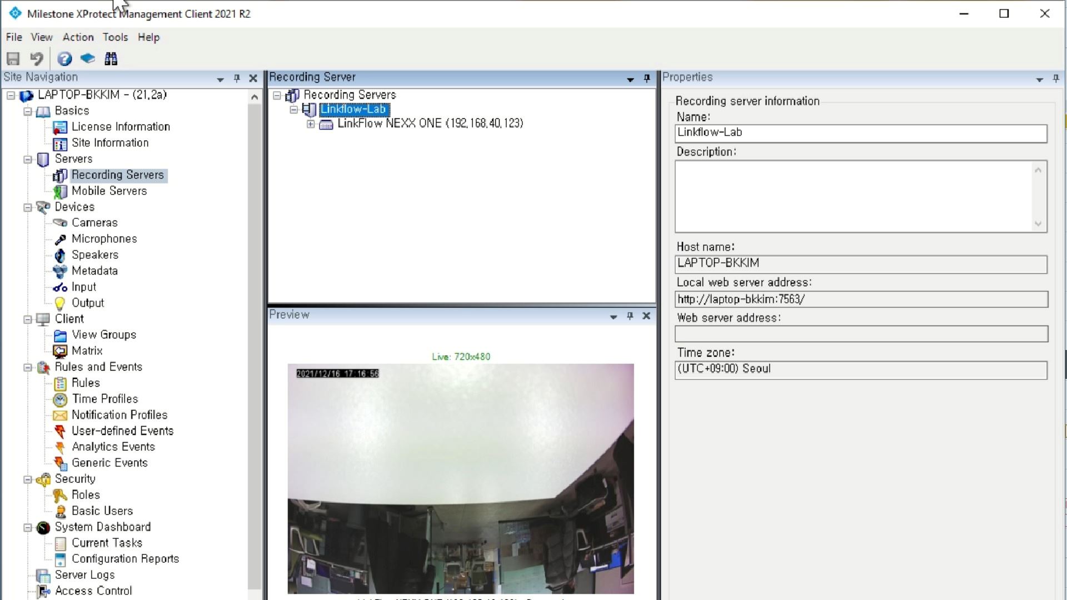Viewport: 1067px width, 600px height.
Task: Click the Time Profiles clock icon
Action: click(x=60, y=399)
